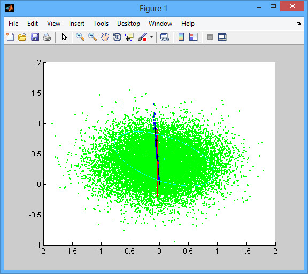This screenshot has height=274, width=308.
Task: Enable the Pan hand tool
Action: click(105, 37)
